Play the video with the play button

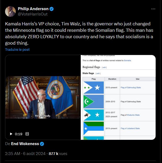tap(11, 134)
